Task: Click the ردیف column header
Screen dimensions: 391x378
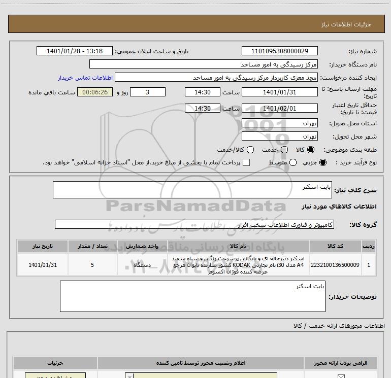Action: [369, 247]
